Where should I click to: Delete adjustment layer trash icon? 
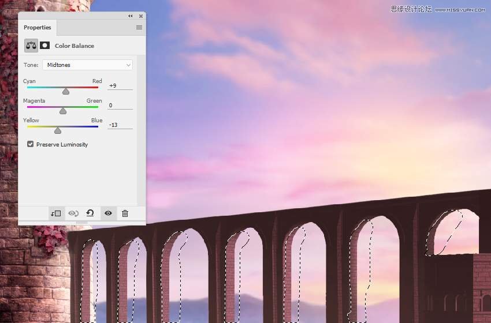pyautogui.click(x=125, y=213)
